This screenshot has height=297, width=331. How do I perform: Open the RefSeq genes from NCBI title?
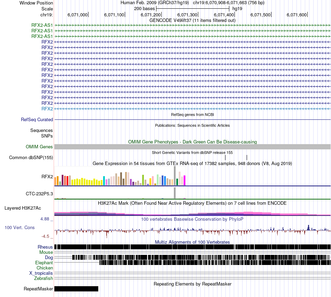pyautogui.click(x=192, y=115)
